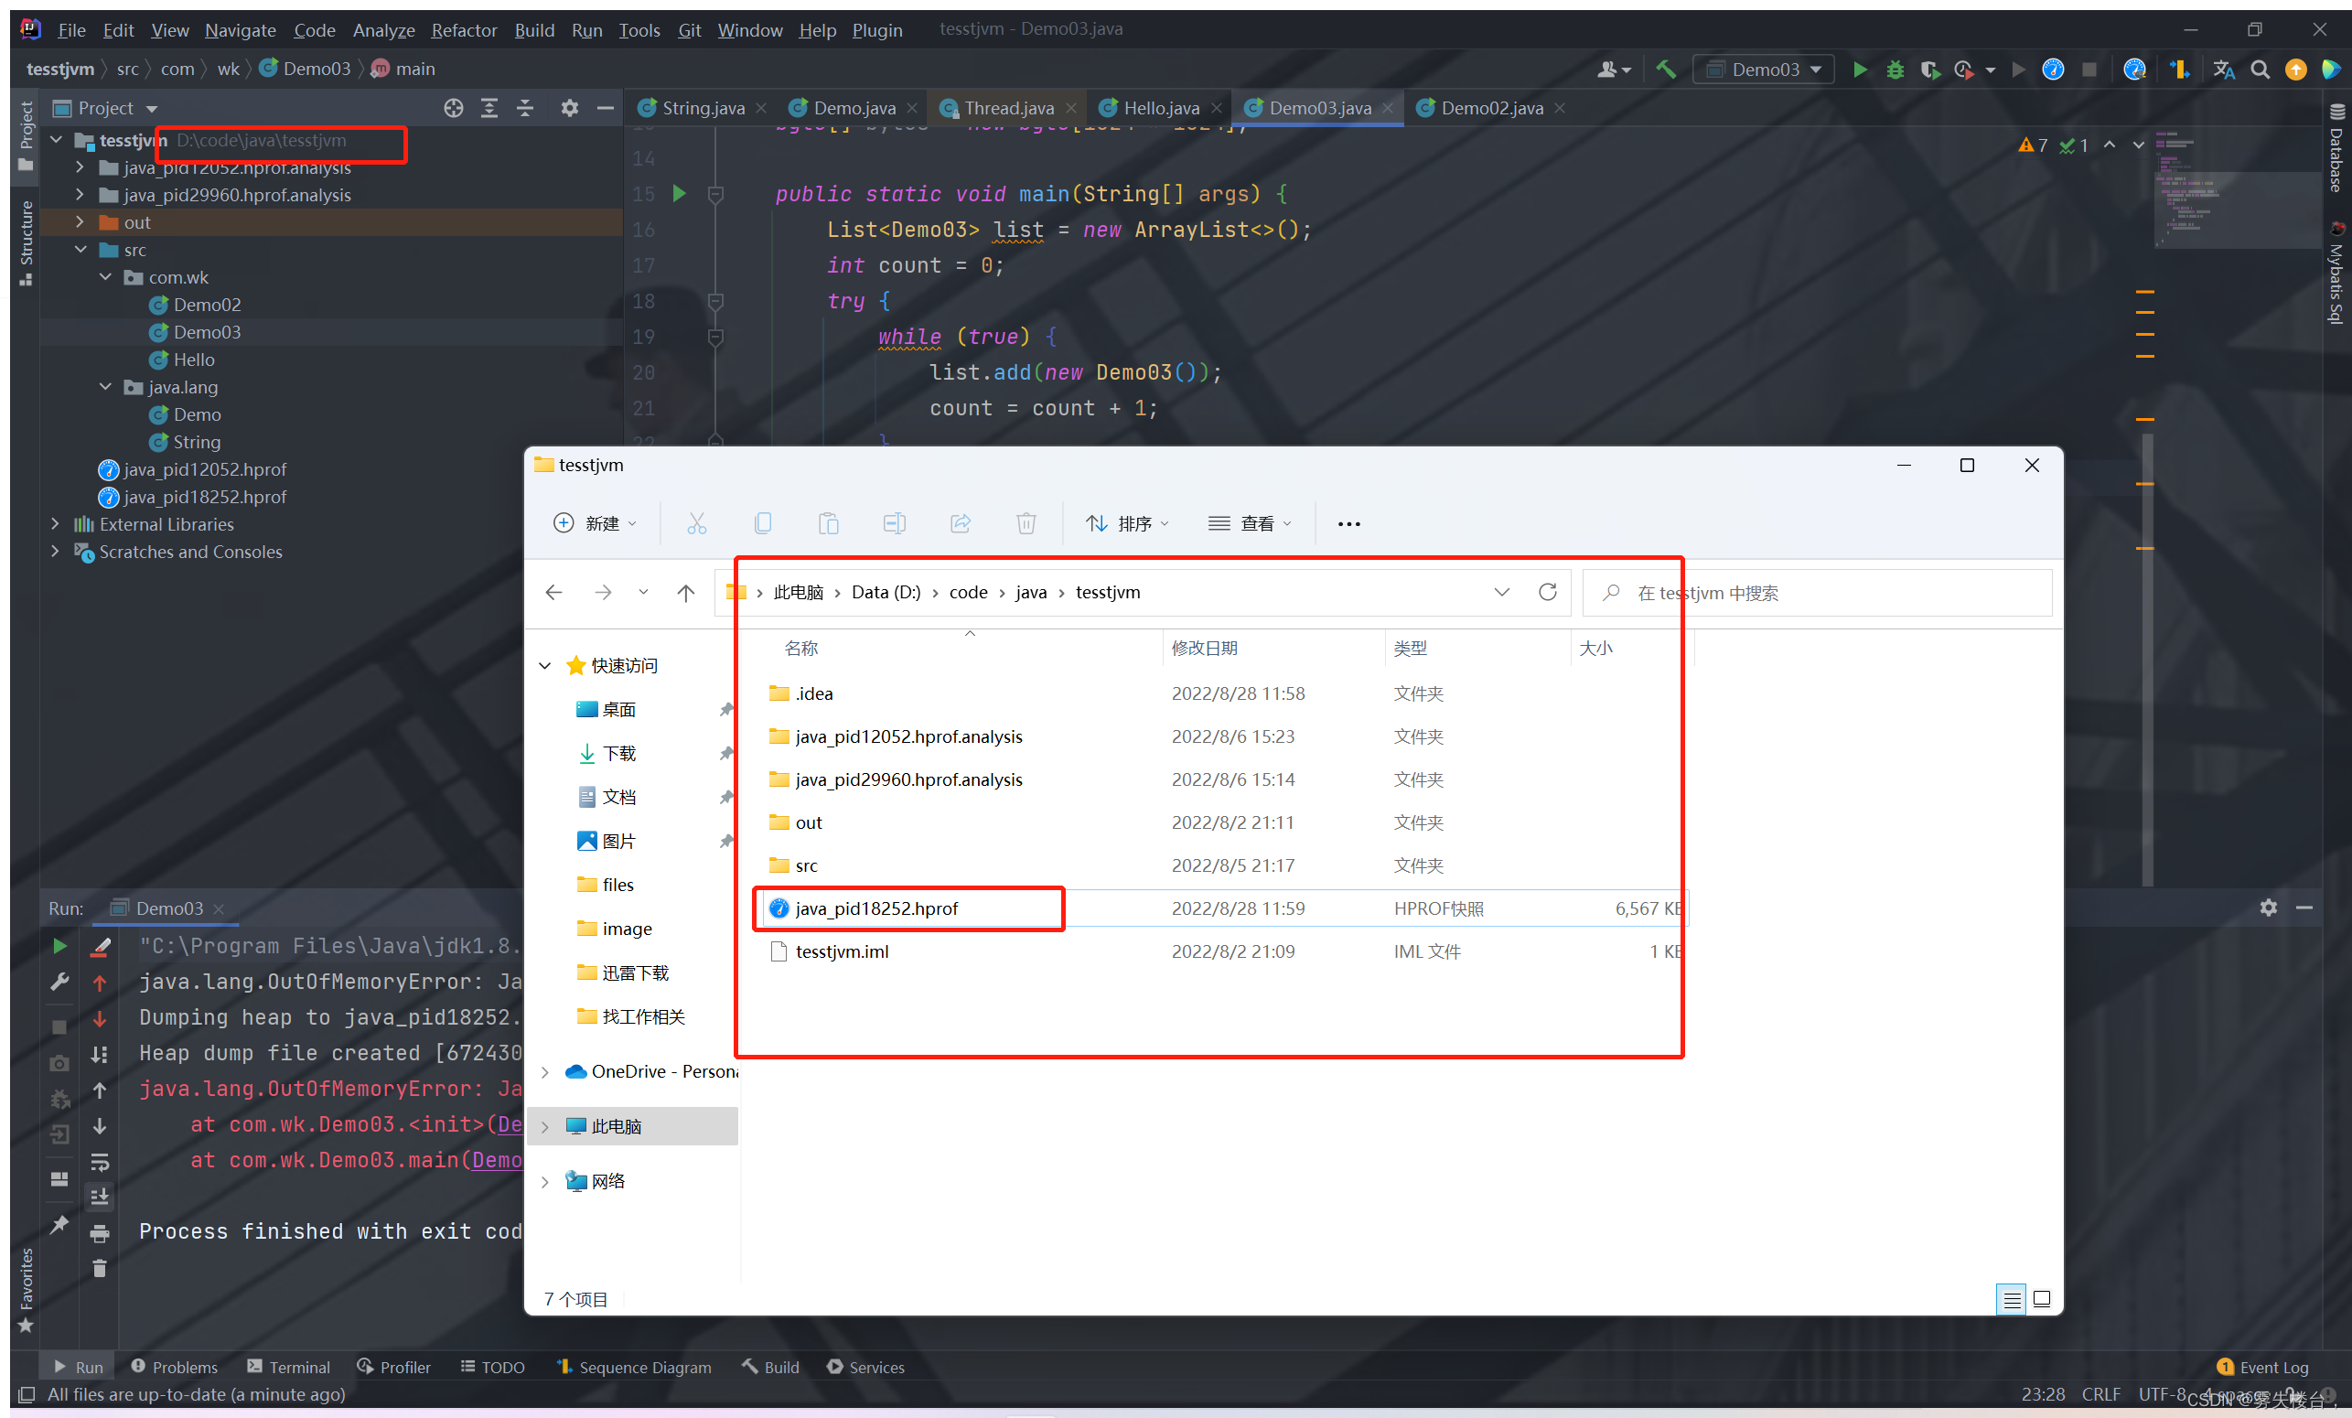2352x1418 pixels.
Task: Start debugging using the bug icon
Action: [1896, 69]
